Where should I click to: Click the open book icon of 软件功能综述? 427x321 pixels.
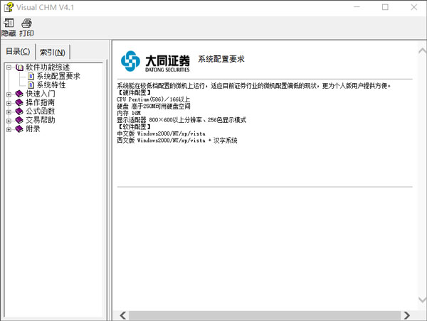19,67
